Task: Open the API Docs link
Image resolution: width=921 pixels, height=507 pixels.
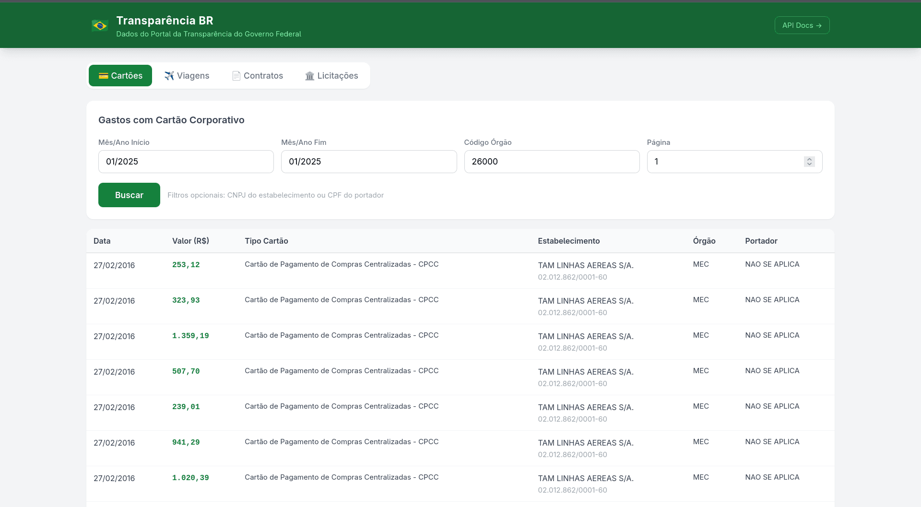Action: tap(802, 25)
